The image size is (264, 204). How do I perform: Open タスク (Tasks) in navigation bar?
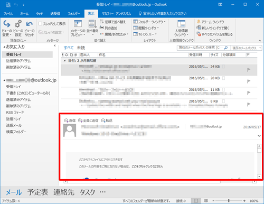pos(87,192)
